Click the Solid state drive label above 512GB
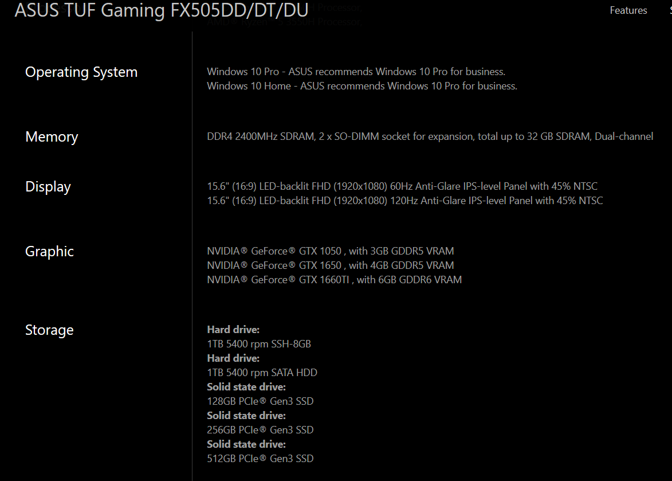 (246, 444)
